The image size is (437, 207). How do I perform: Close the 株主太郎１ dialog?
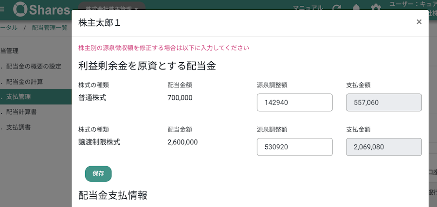click(x=419, y=22)
